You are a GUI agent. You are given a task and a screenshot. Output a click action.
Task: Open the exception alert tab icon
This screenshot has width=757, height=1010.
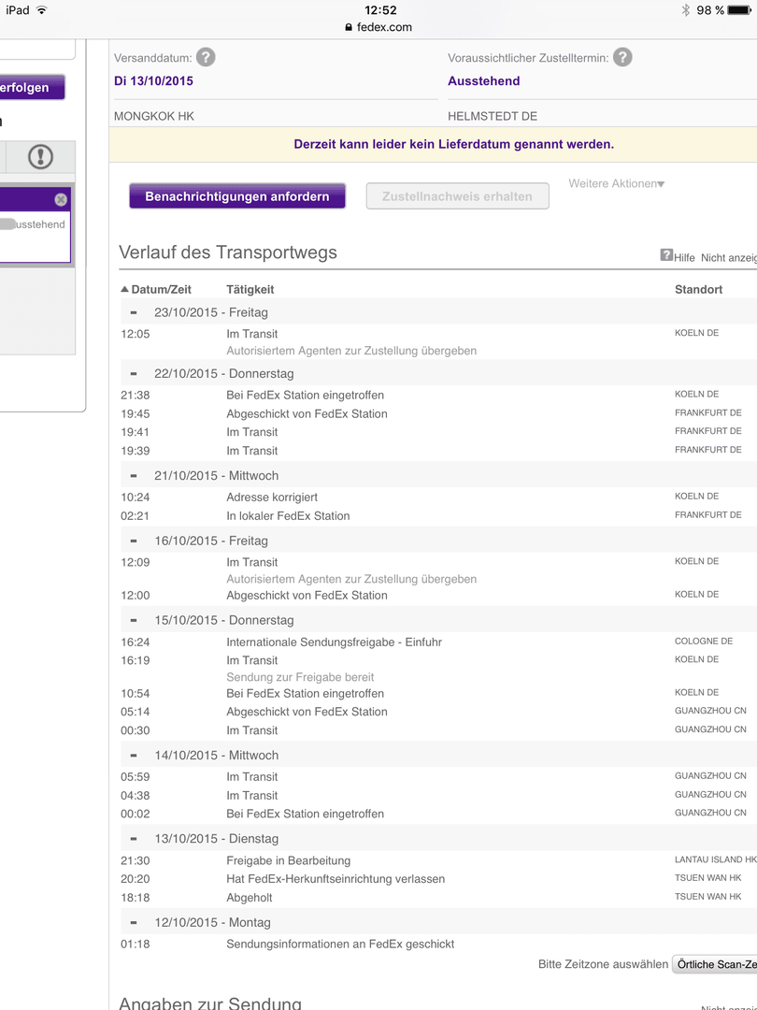[x=40, y=156]
